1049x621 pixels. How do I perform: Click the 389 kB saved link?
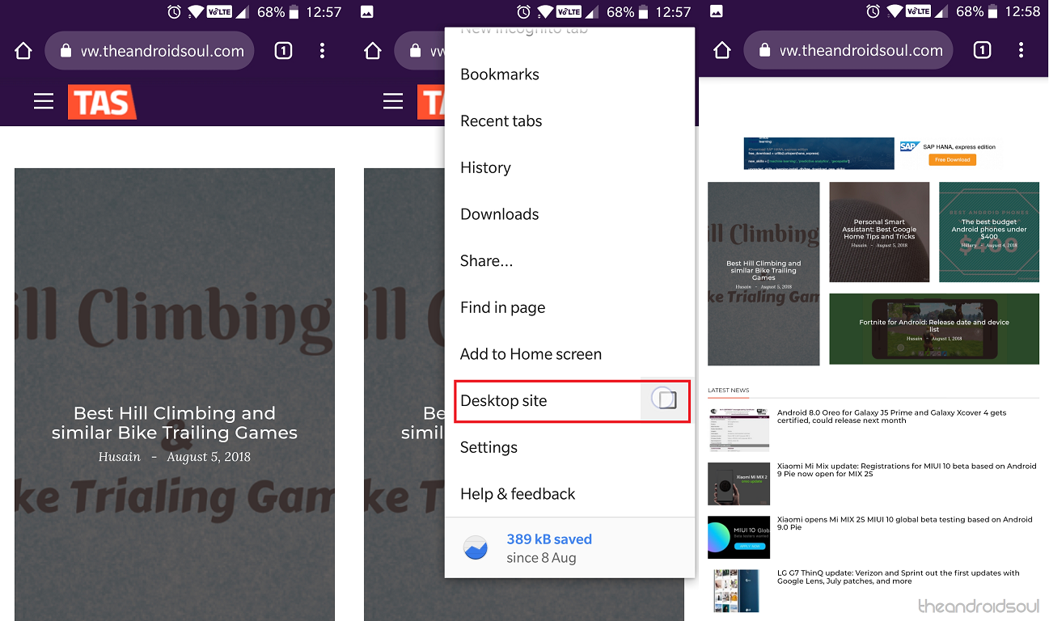coord(549,539)
